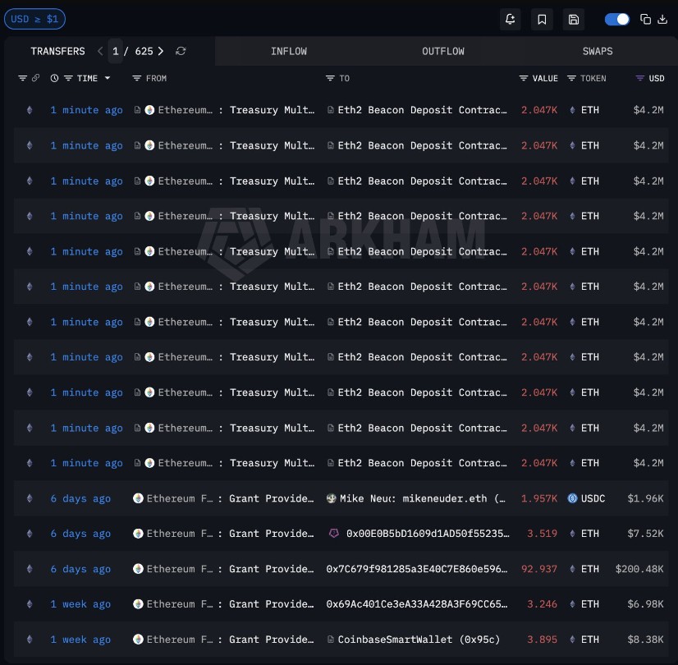Open the VALUE column filter

[x=523, y=78]
